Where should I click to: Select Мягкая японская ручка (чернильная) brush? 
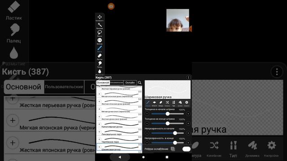[119, 94]
